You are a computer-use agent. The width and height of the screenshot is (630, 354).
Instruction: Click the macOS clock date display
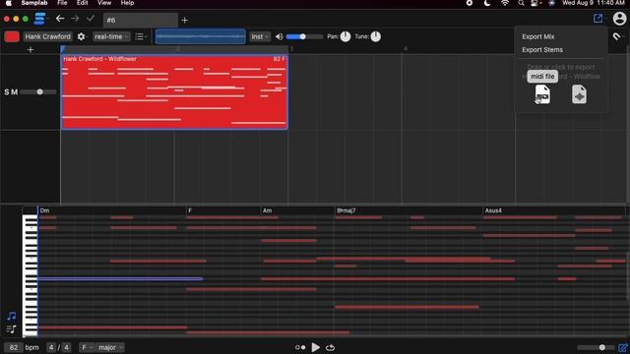click(594, 3)
